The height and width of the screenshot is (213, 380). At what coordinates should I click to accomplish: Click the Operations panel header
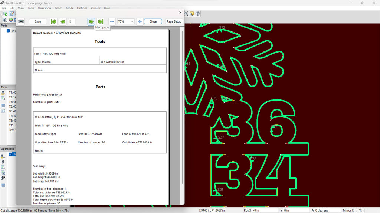click(8, 149)
